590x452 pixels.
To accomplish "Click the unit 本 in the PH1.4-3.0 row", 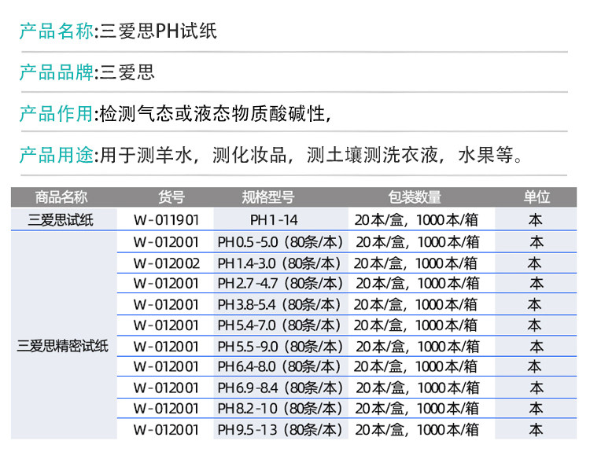I will pyautogui.click(x=534, y=263).
